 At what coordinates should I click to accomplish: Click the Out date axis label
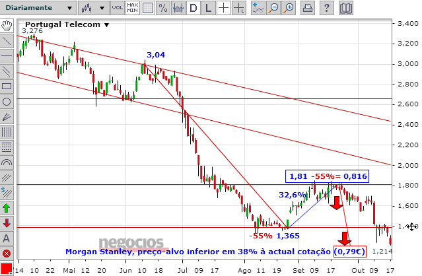358,270
